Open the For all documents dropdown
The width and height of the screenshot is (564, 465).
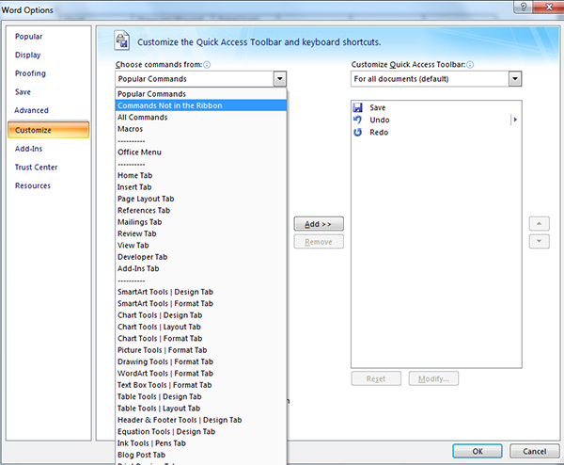pos(514,79)
